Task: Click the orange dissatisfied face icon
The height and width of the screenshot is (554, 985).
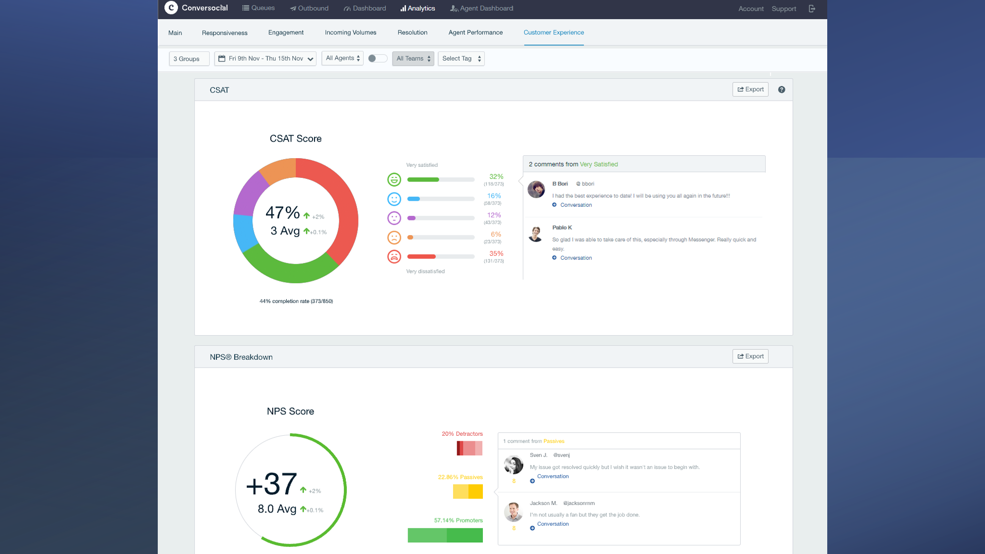Action: (x=394, y=237)
